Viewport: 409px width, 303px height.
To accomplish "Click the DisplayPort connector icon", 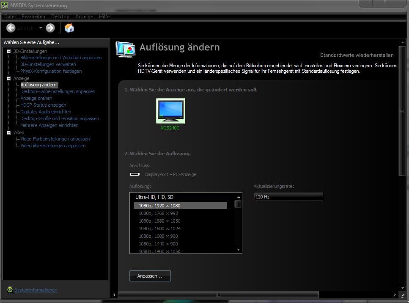I will [x=135, y=174].
